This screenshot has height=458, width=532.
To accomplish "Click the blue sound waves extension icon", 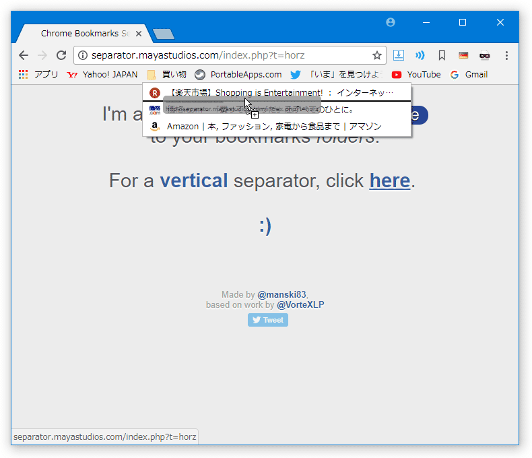I will click(420, 55).
